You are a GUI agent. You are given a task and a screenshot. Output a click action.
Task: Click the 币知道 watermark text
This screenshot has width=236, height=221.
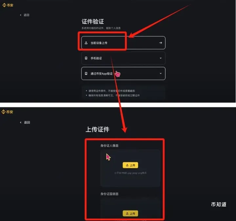point(219,205)
